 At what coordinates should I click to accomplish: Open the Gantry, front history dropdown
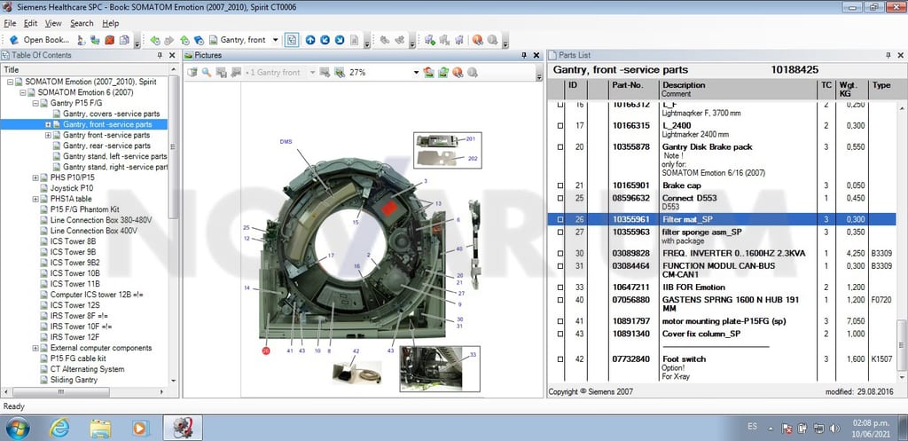point(275,40)
